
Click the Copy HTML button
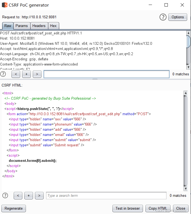pos(158,209)
